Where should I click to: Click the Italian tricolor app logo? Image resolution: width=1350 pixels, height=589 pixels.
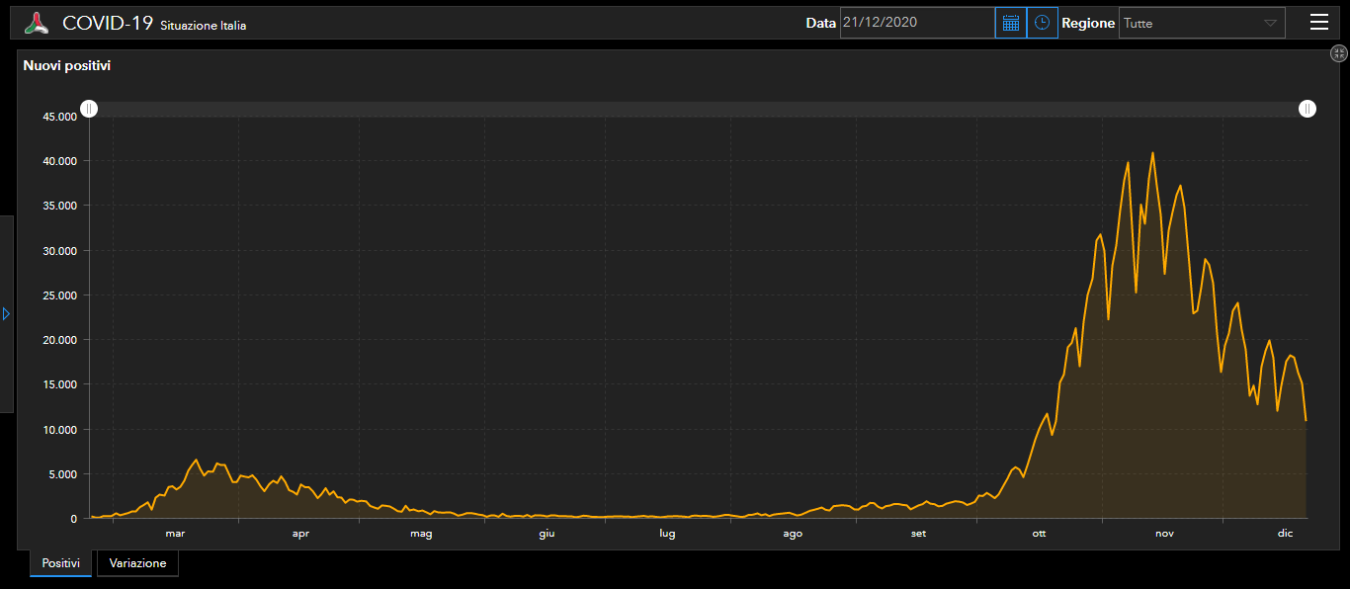(37, 23)
